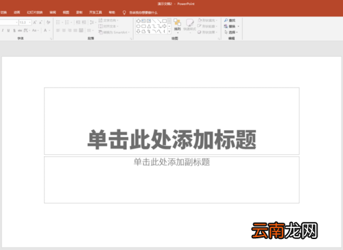Pick the freeform scribble shape
The image size is (343, 250).
tap(149, 32)
